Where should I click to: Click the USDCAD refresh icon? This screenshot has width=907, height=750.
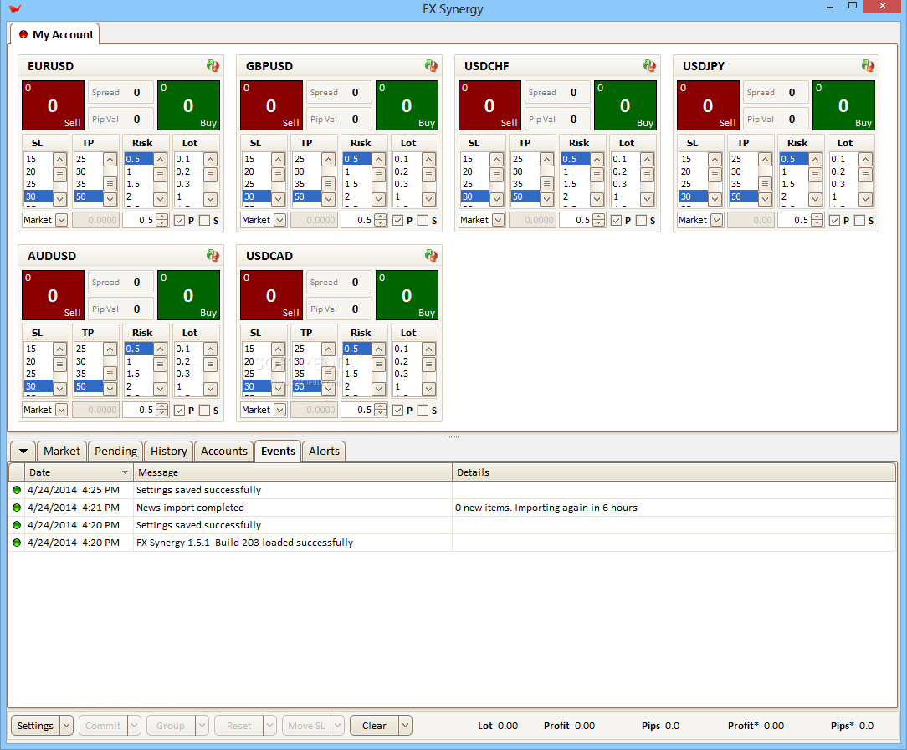click(431, 255)
